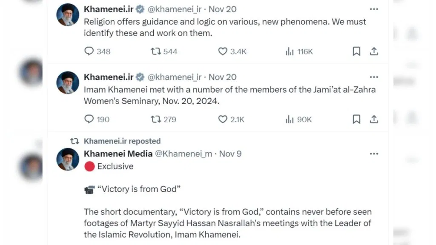Viewport: 436px width, 245px height.
Task: Like the 'Religion offers guidance' tweet
Action: click(223, 51)
